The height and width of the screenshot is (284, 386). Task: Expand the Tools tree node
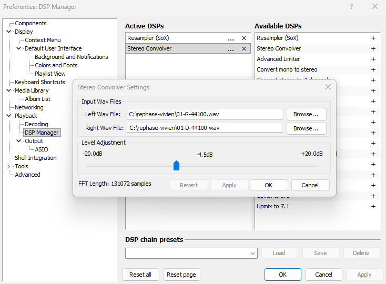click(8, 166)
